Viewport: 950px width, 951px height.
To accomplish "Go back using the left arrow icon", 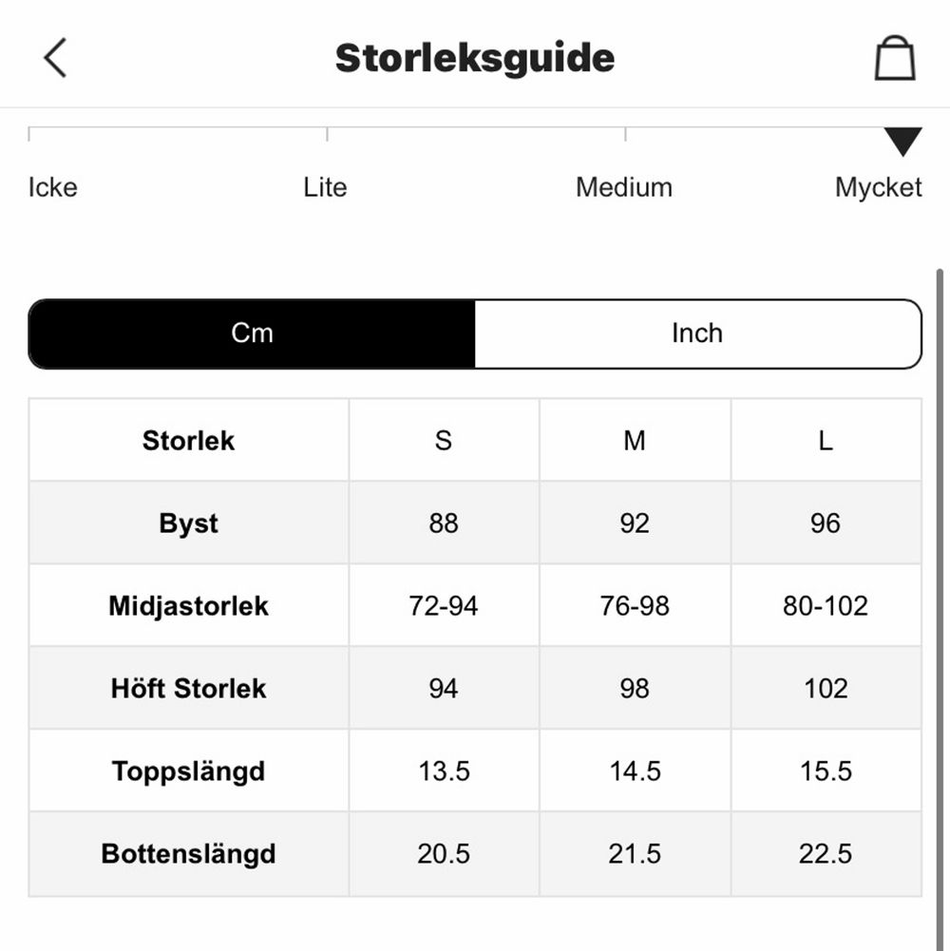I will point(55,58).
